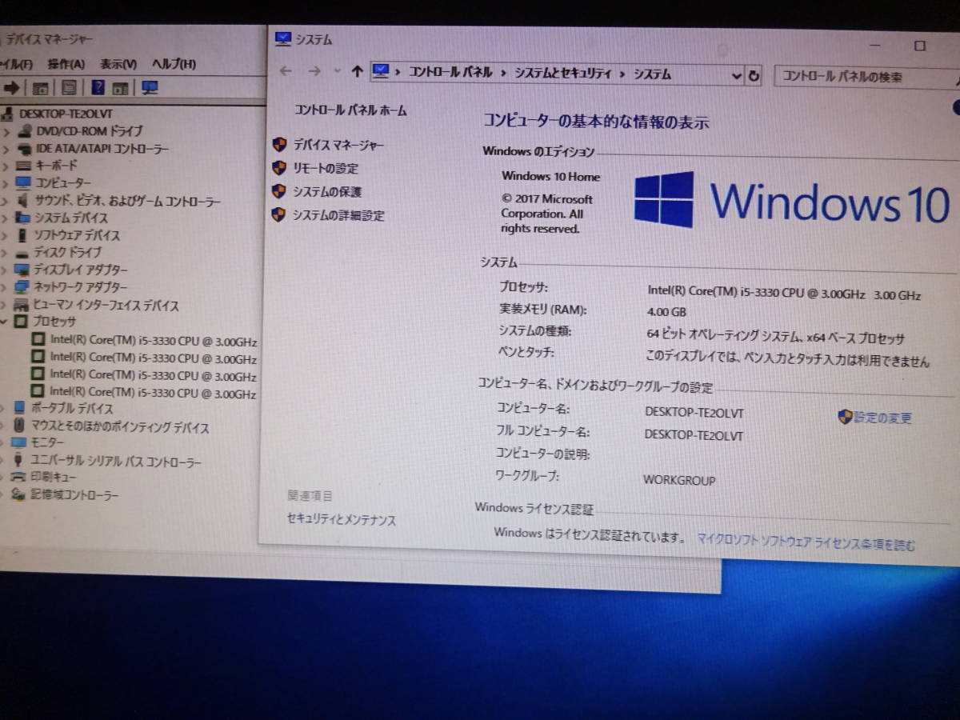Click the Windows 10 Home edition text
This screenshot has height=720, width=960.
point(550,177)
